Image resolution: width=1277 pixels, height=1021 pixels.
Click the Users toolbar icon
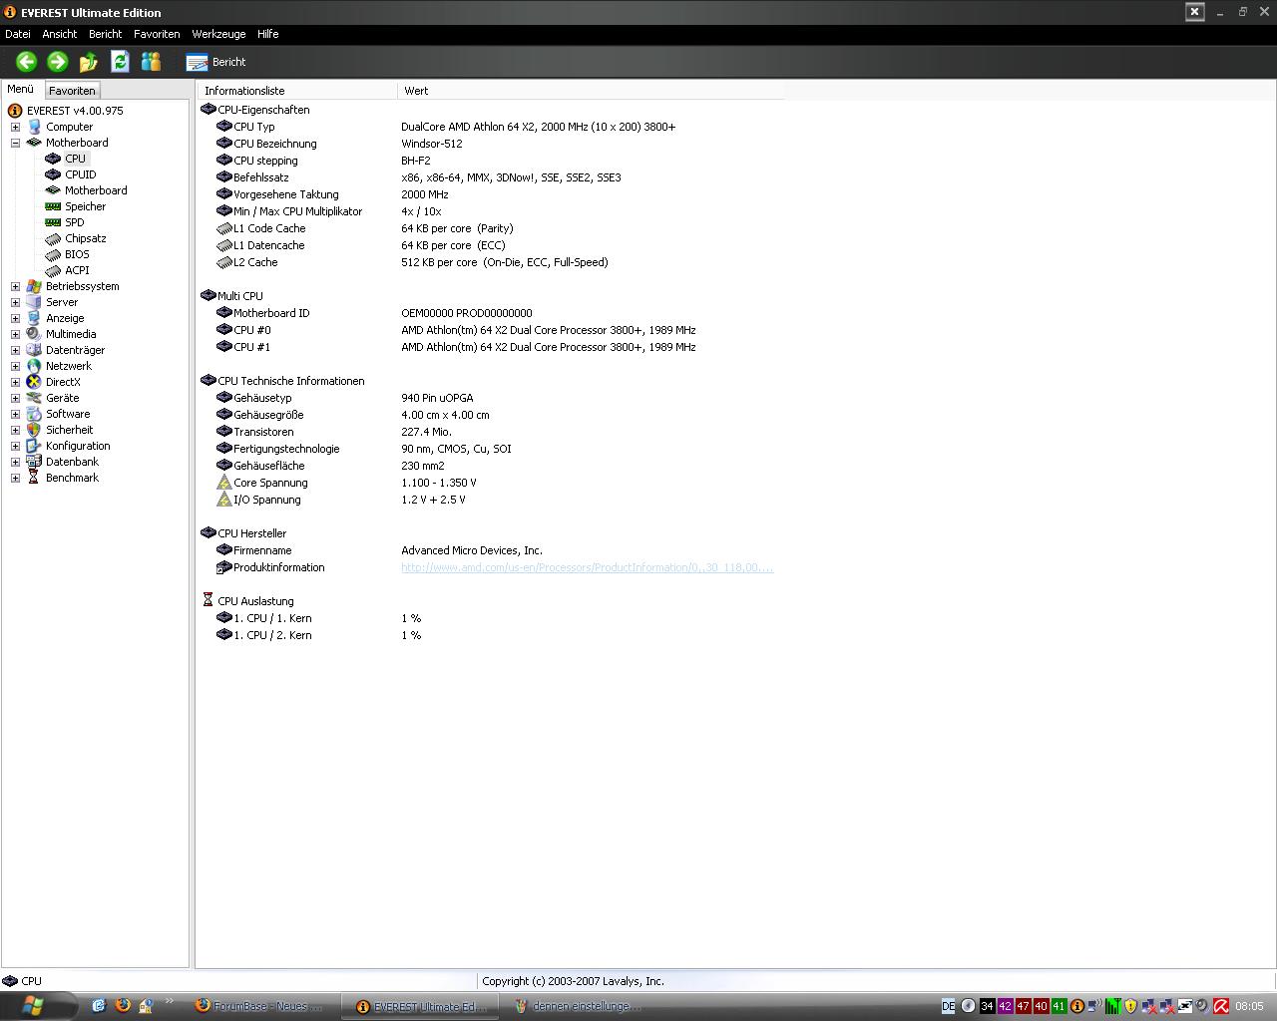coord(151,62)
